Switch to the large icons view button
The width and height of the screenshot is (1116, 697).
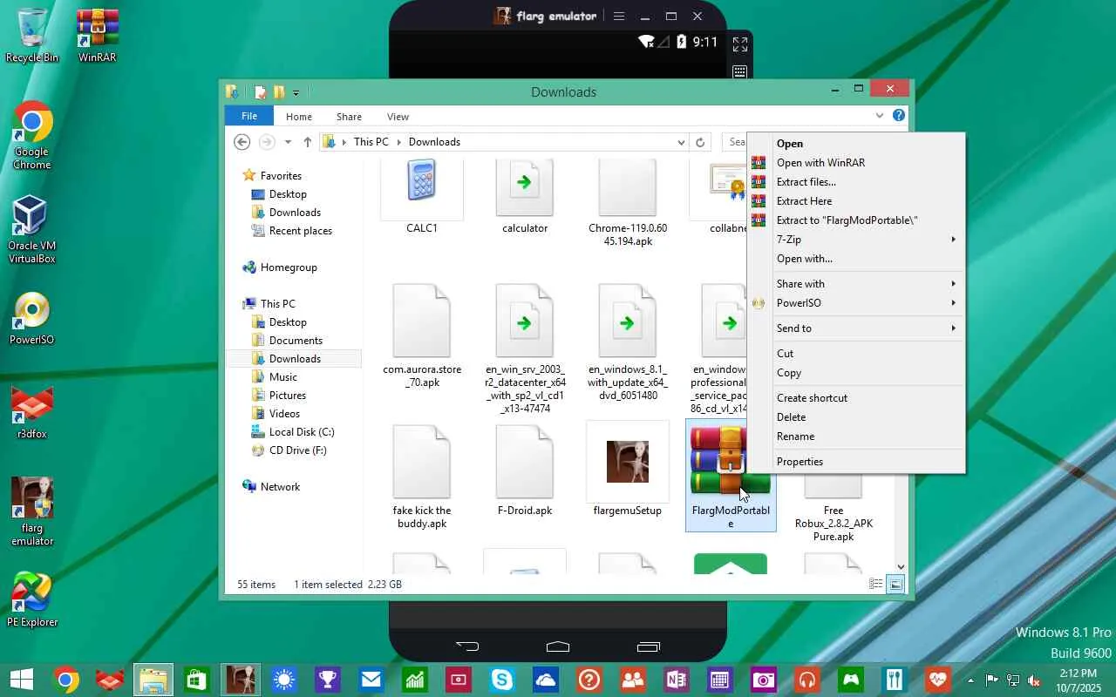coord(895,585)
